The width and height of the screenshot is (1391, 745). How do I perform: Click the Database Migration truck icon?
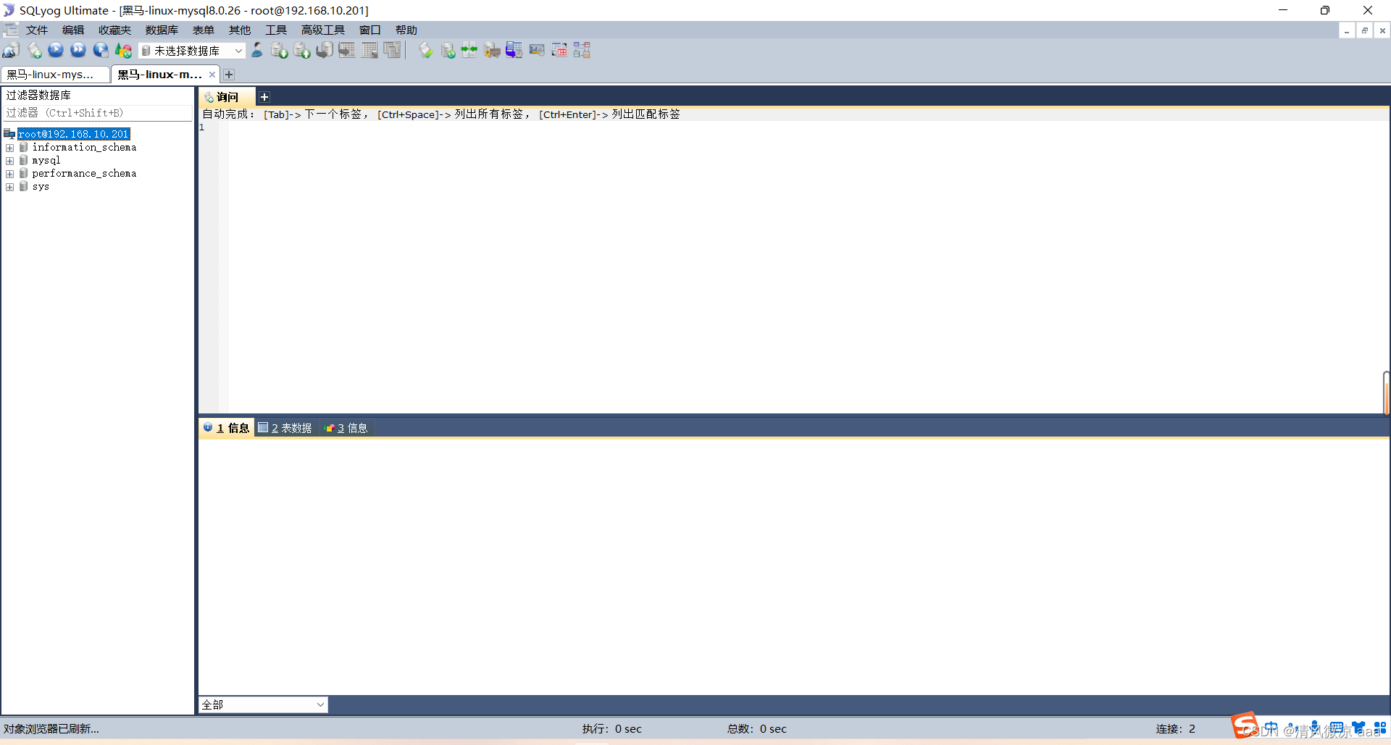tap(492, 50)
